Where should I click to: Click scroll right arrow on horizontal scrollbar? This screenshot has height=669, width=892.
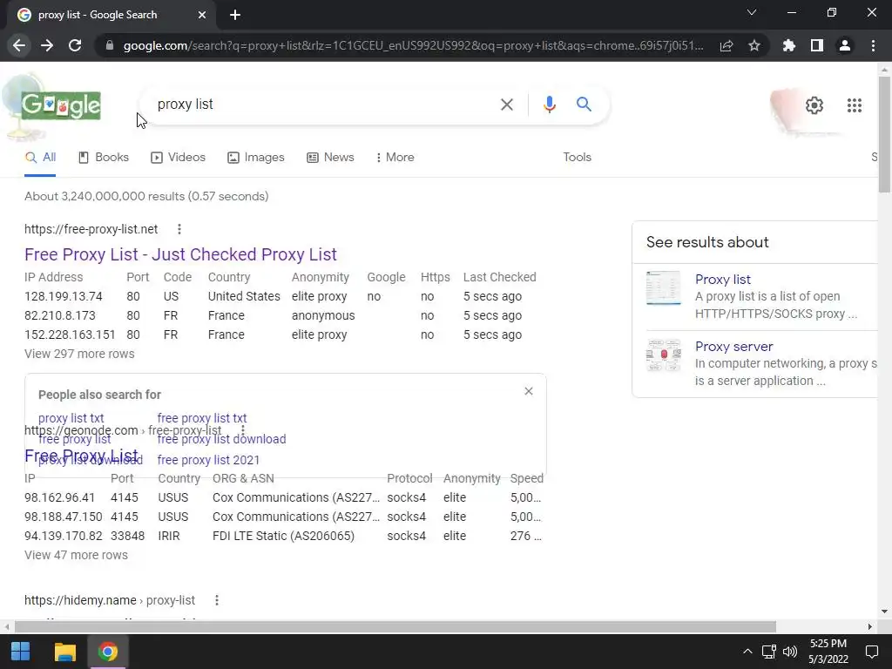(870, 627)
